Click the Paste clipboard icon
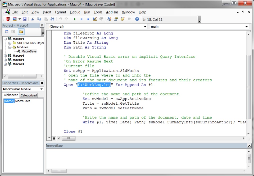The height and width of the screenshot is (176, 254). click(46, 19)
